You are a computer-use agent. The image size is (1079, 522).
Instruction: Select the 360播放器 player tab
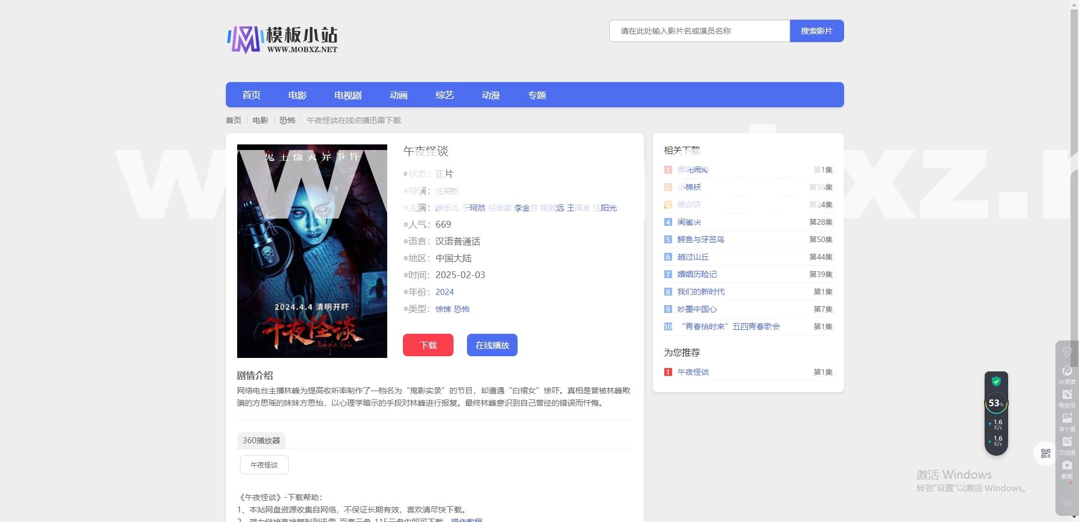pyautogui.click(x=261, y=441)
